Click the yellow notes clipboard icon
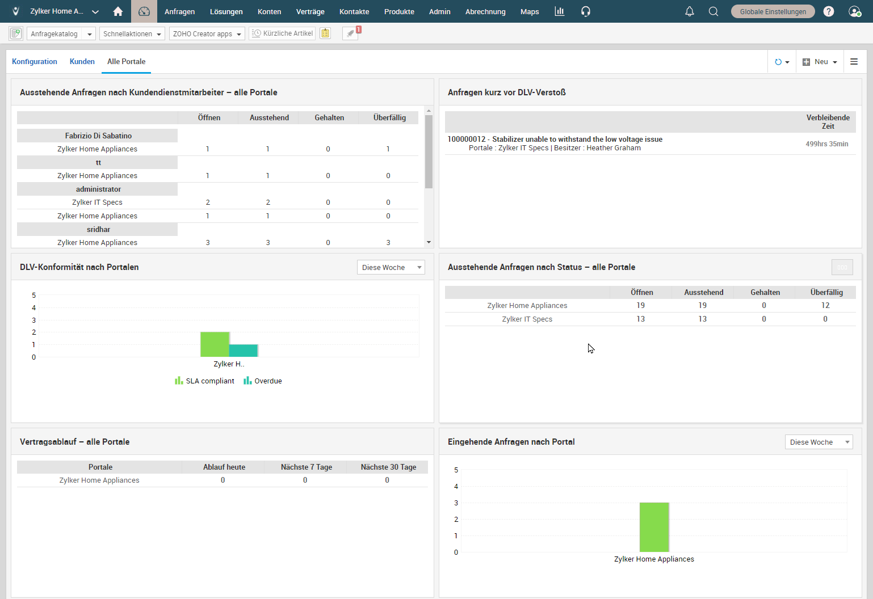This screenshot has height=599, width=873. pyautogui.click(x=325, y=33)
